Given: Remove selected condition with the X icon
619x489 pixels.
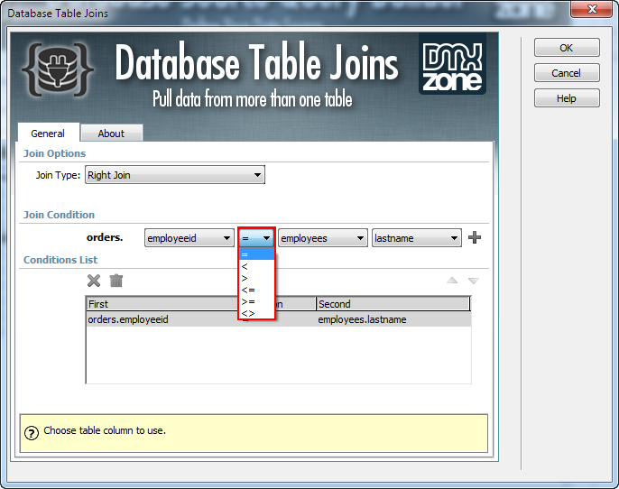Looking at the screenshot, I should [94, 281].
